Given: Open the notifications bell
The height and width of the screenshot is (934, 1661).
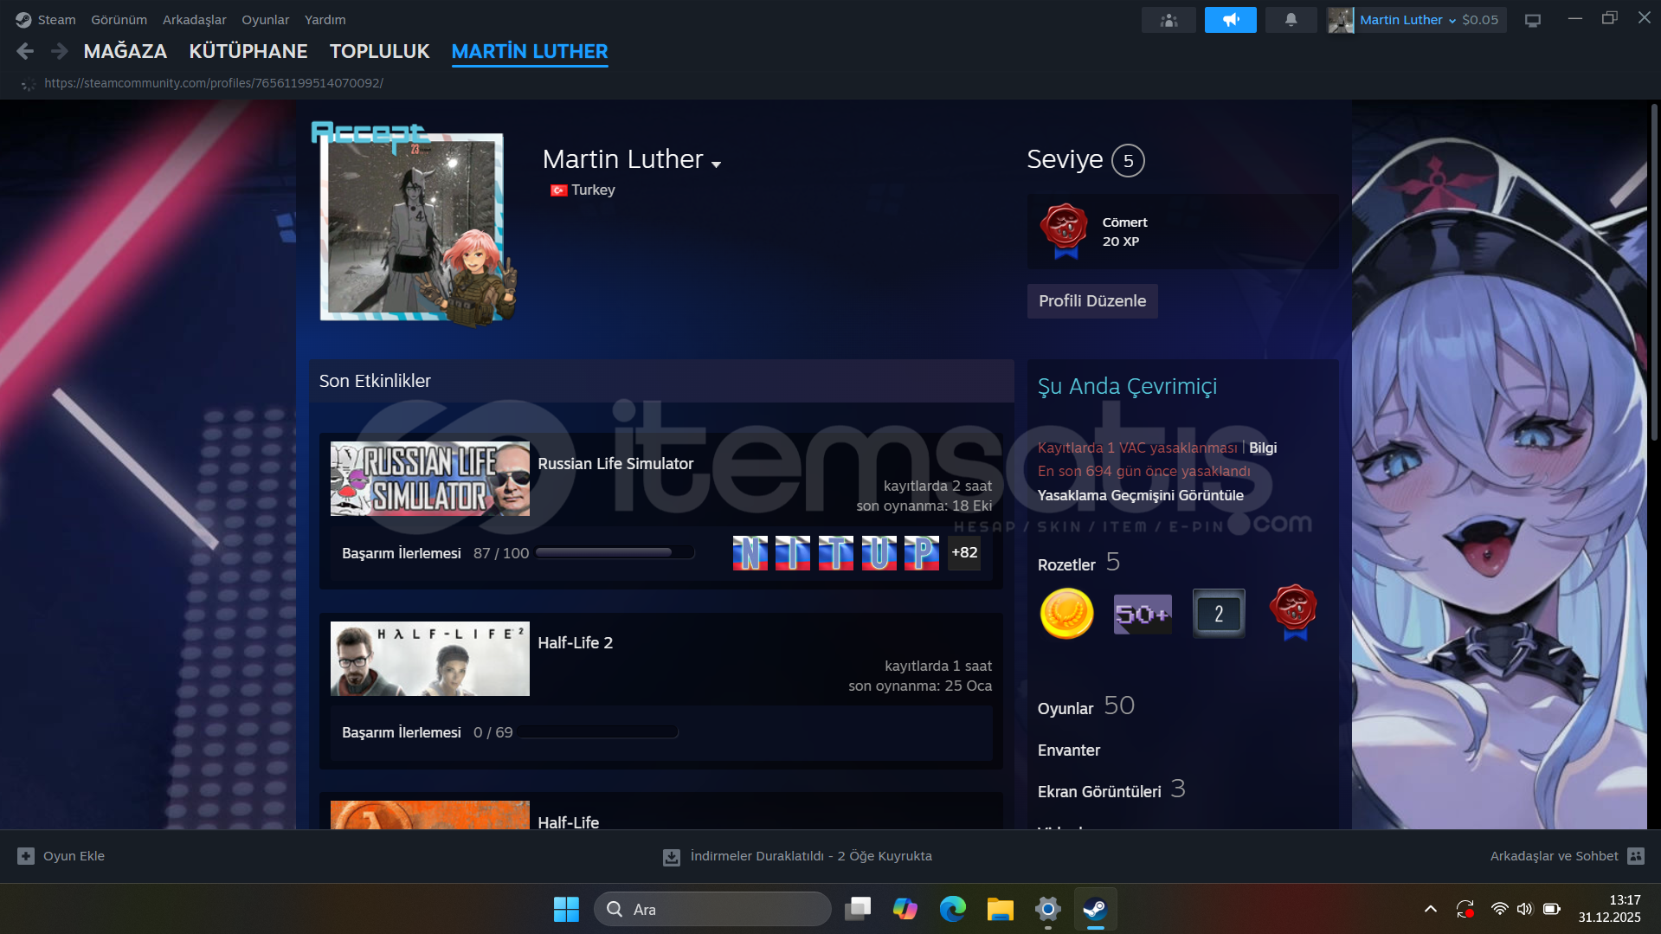Looking at the screenshot, I should tap(1291, 20).
